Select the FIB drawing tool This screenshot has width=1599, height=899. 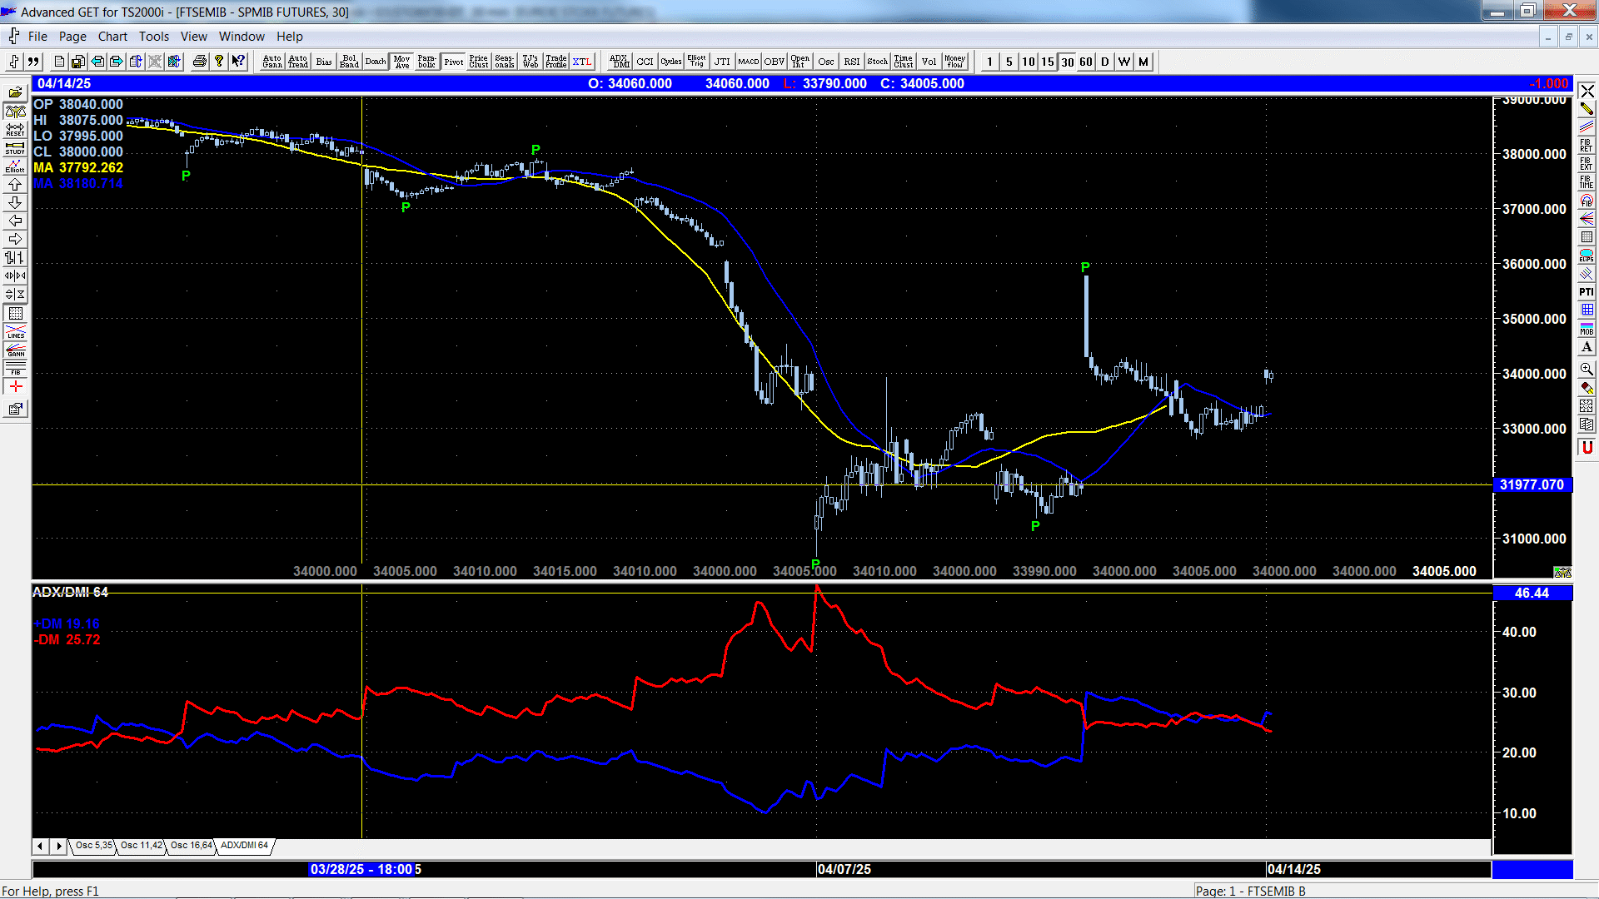(x=15, y=368)
